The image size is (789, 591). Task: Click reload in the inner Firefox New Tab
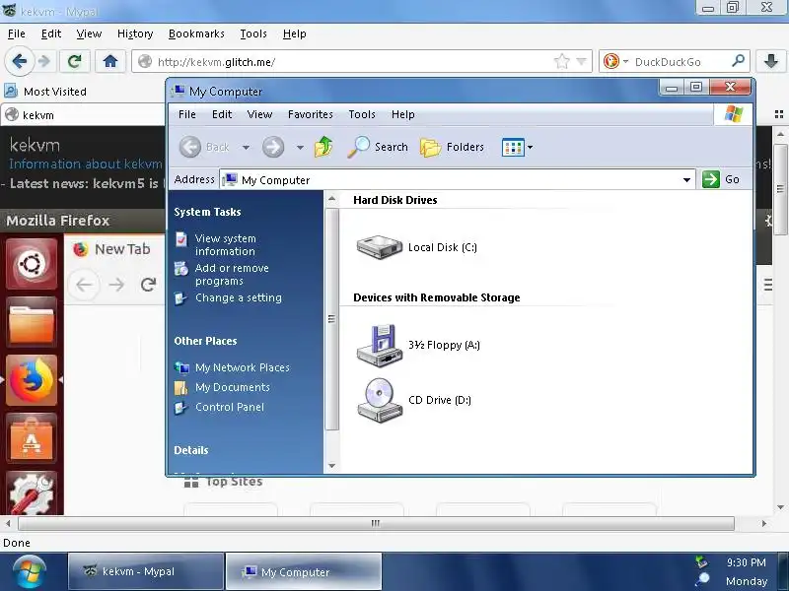148,285
